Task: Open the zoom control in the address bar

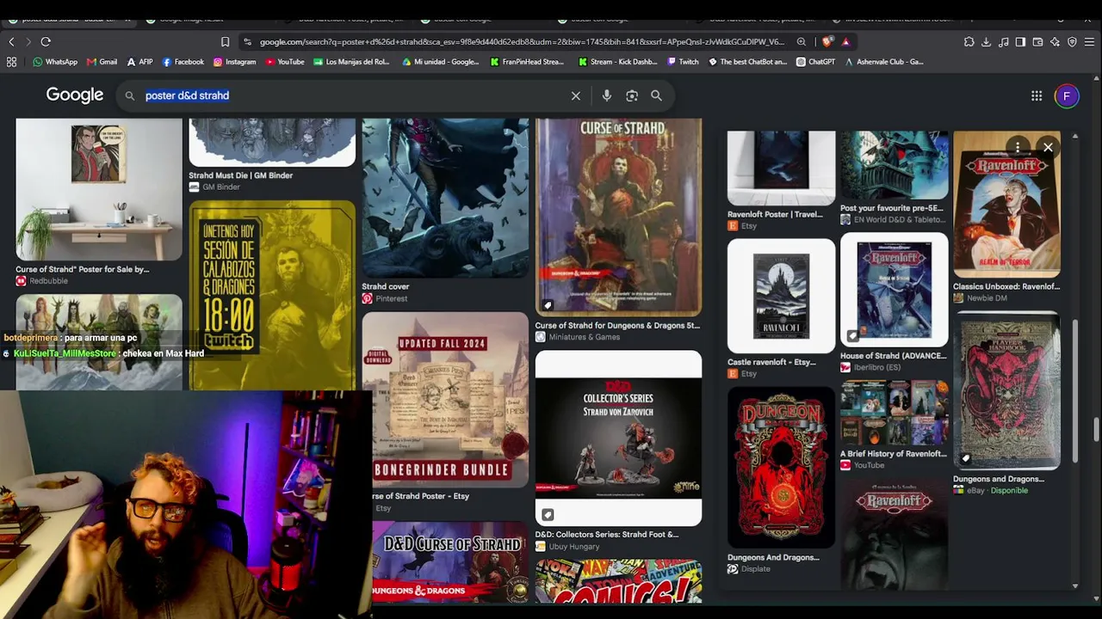Action: coord(802,41)
